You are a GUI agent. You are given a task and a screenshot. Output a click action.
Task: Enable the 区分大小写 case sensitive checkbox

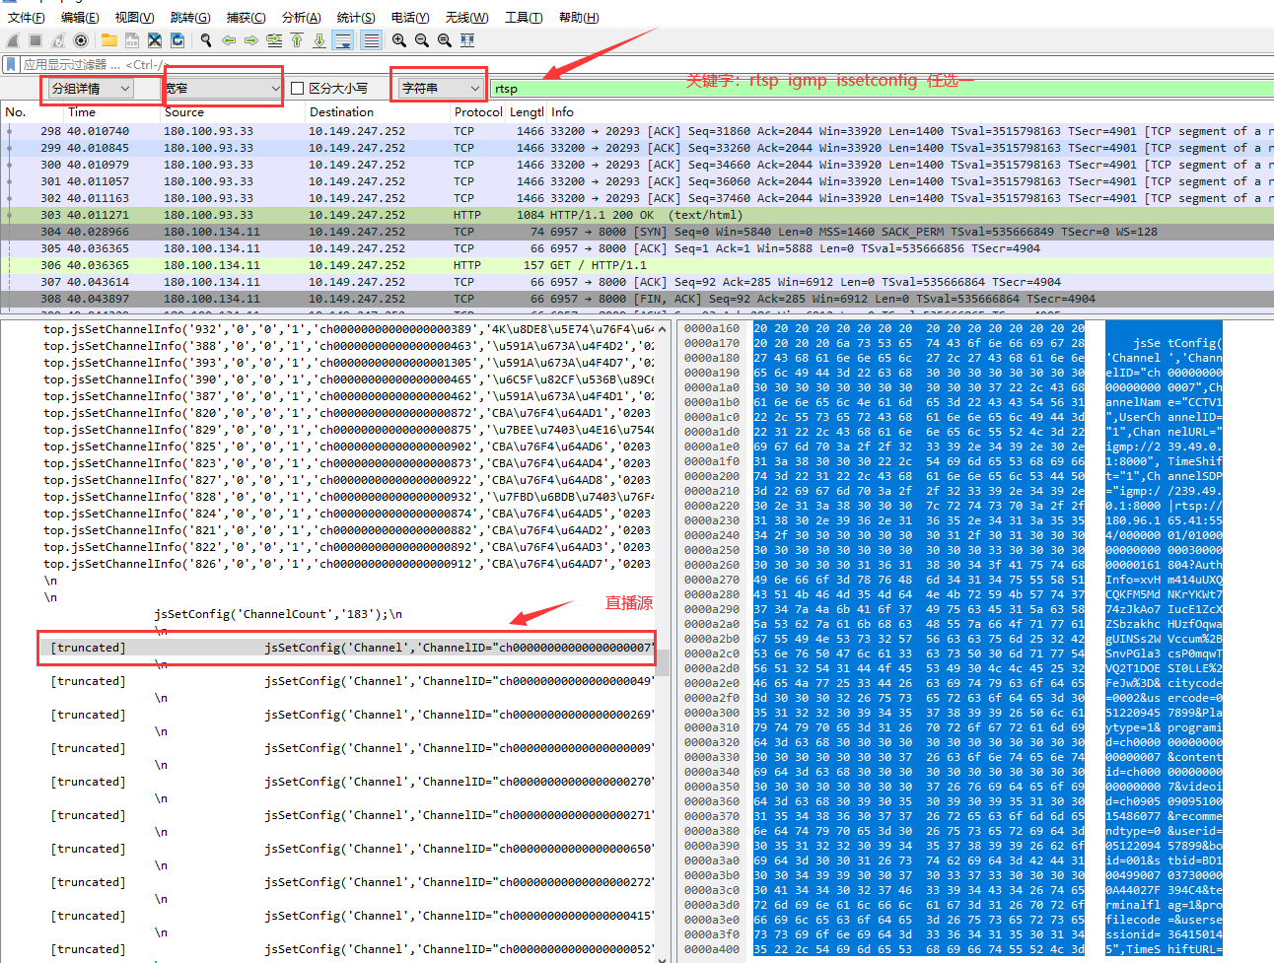[x=298, y=89]
